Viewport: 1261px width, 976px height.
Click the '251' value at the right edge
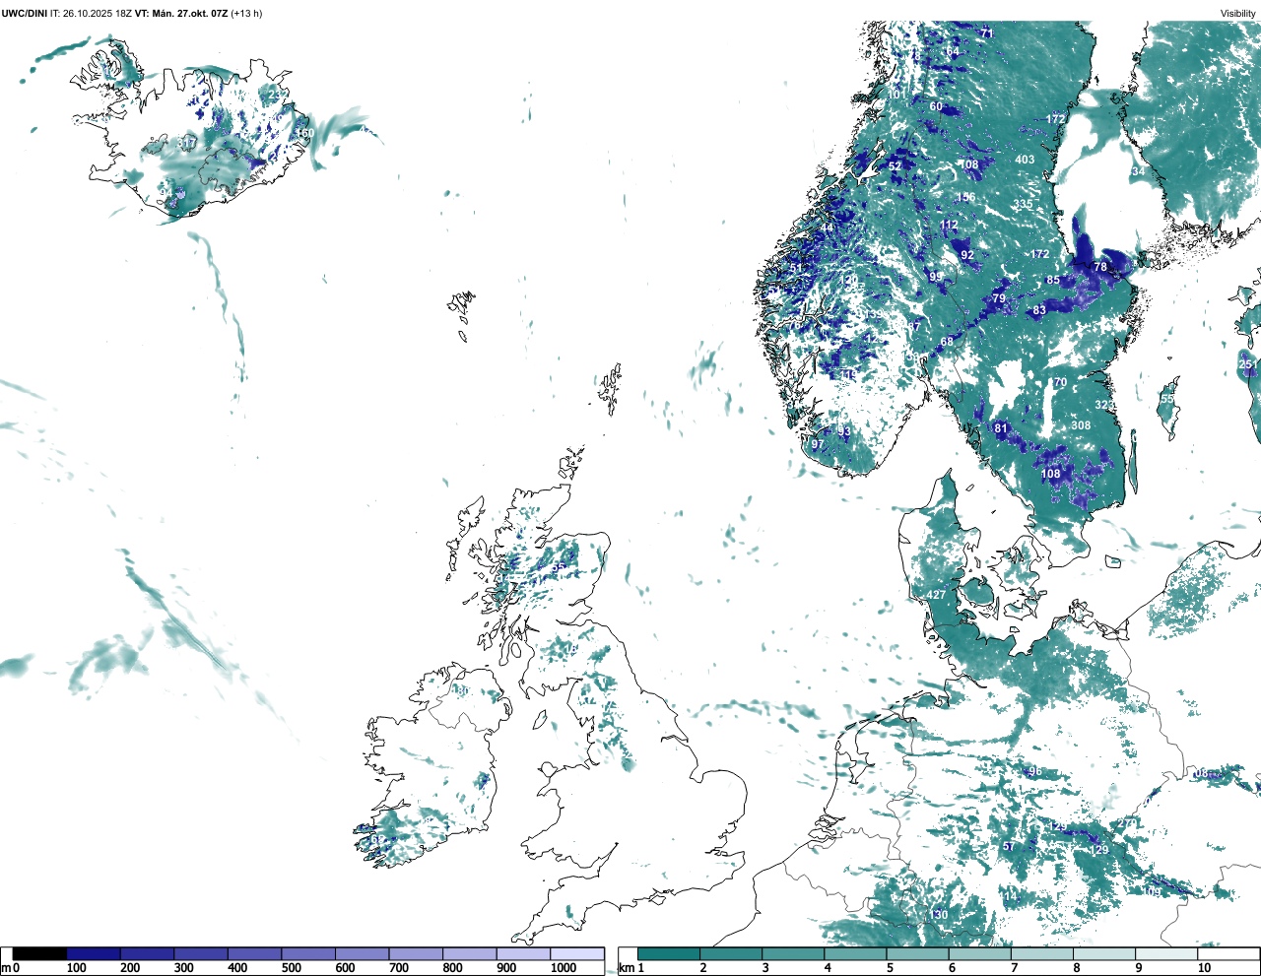(x=1248, y=364)
